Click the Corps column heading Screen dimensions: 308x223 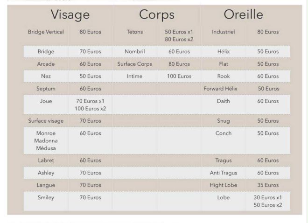point(156,14)
